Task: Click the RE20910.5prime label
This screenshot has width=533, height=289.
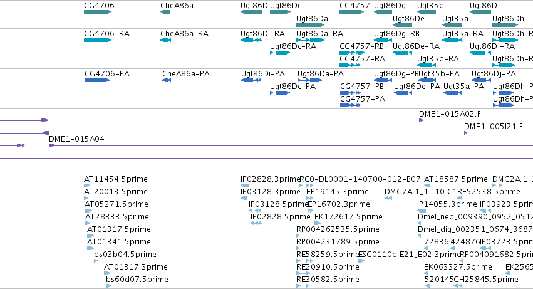Action: (x=328, y=267)
